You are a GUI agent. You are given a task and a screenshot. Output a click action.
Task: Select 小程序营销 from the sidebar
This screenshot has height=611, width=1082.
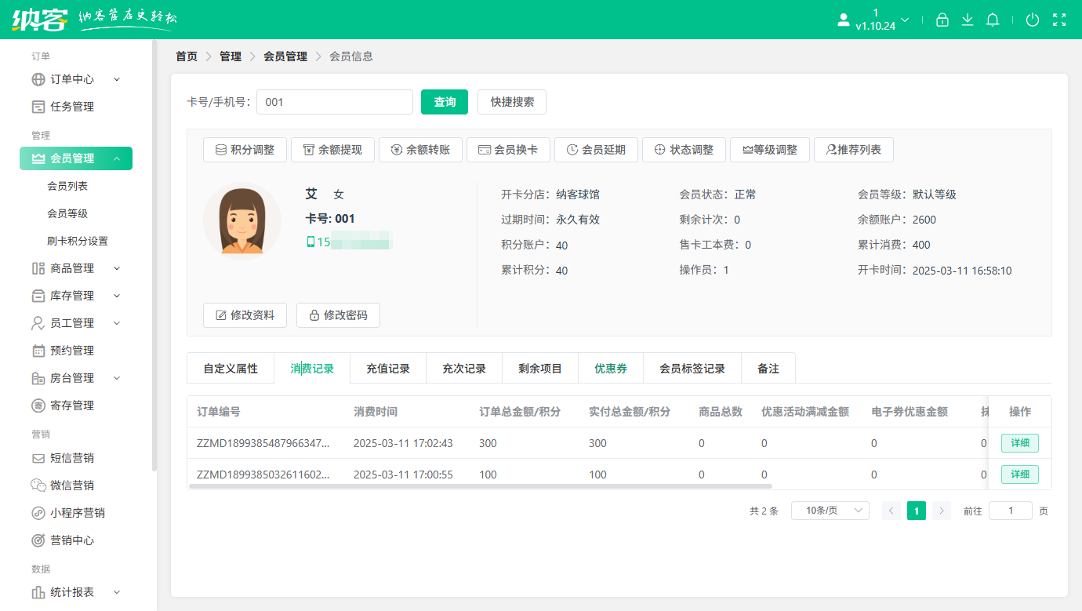(73, 512)
